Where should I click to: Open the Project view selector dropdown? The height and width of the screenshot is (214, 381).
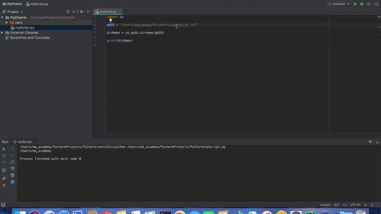13,12
